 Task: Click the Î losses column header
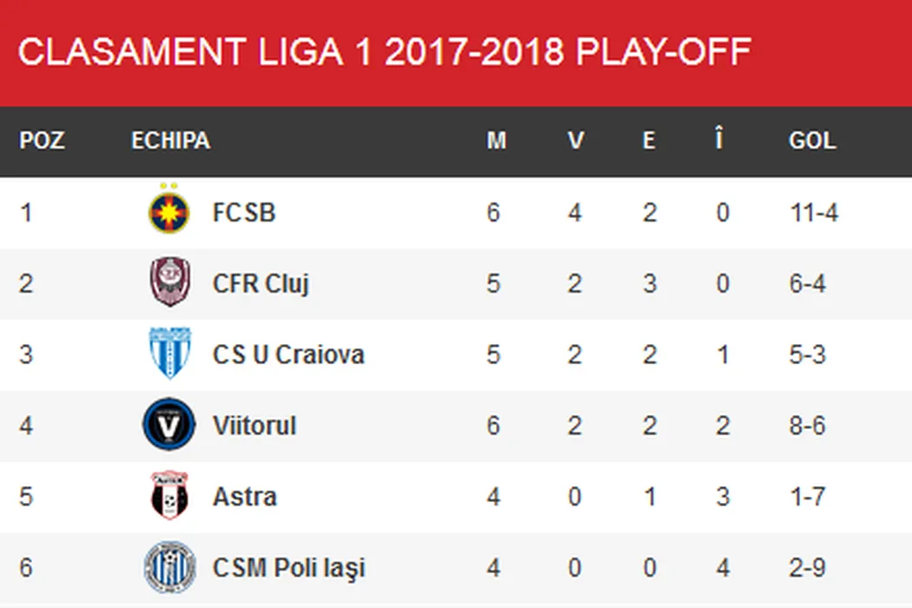point(719,141)
